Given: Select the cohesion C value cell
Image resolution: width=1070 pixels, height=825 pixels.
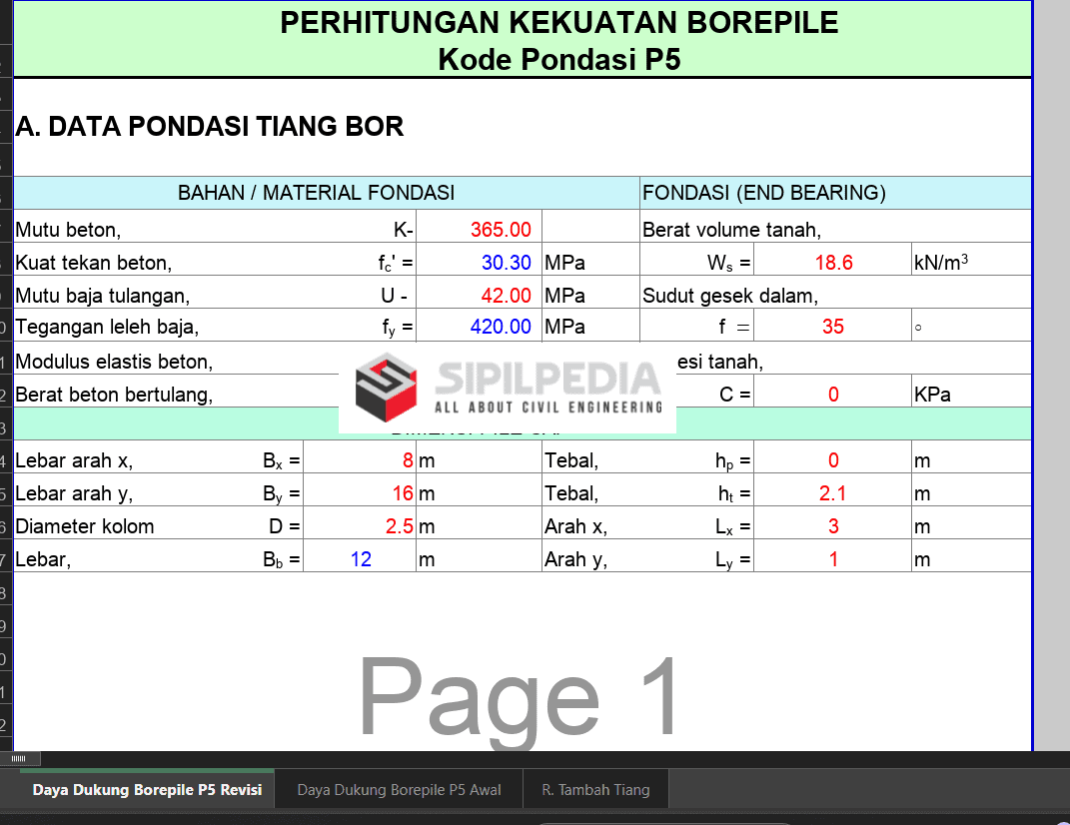Looking at the screenshot, I should [x=832, y=395].
